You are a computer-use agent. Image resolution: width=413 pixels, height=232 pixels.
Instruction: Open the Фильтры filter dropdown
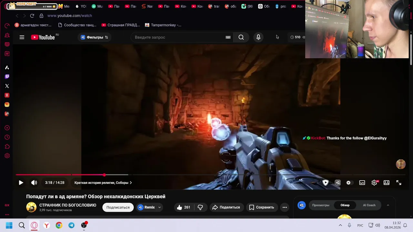click(94, 37)
